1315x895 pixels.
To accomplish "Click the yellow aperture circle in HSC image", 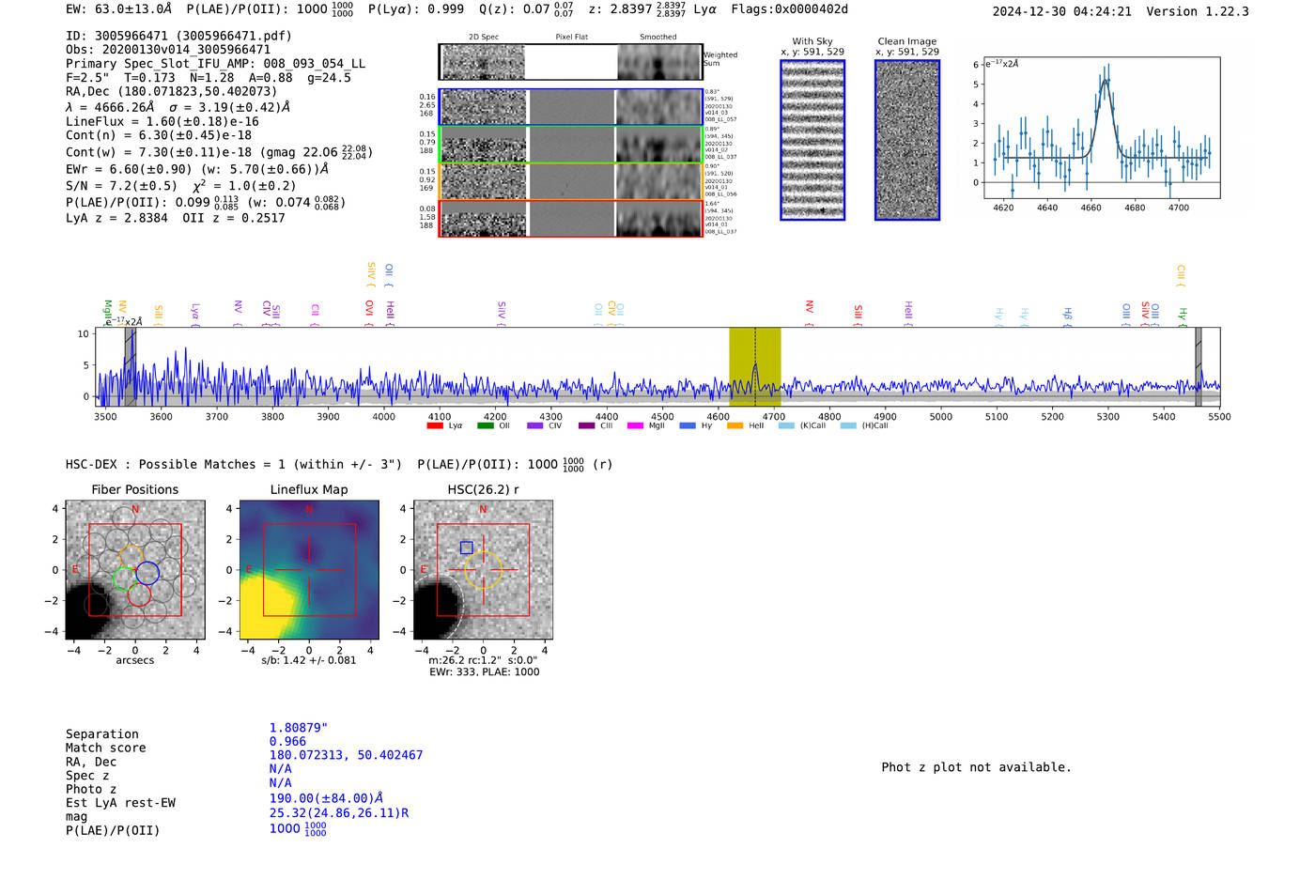I will pyautogui.click(x=484, y=570).
